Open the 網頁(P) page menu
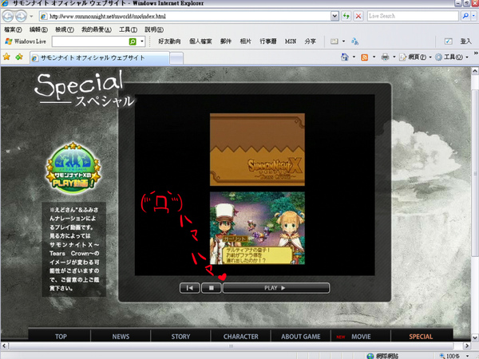The width and height of the screenshot is (479, 359). pyautogui.click(x=415, y=57)
